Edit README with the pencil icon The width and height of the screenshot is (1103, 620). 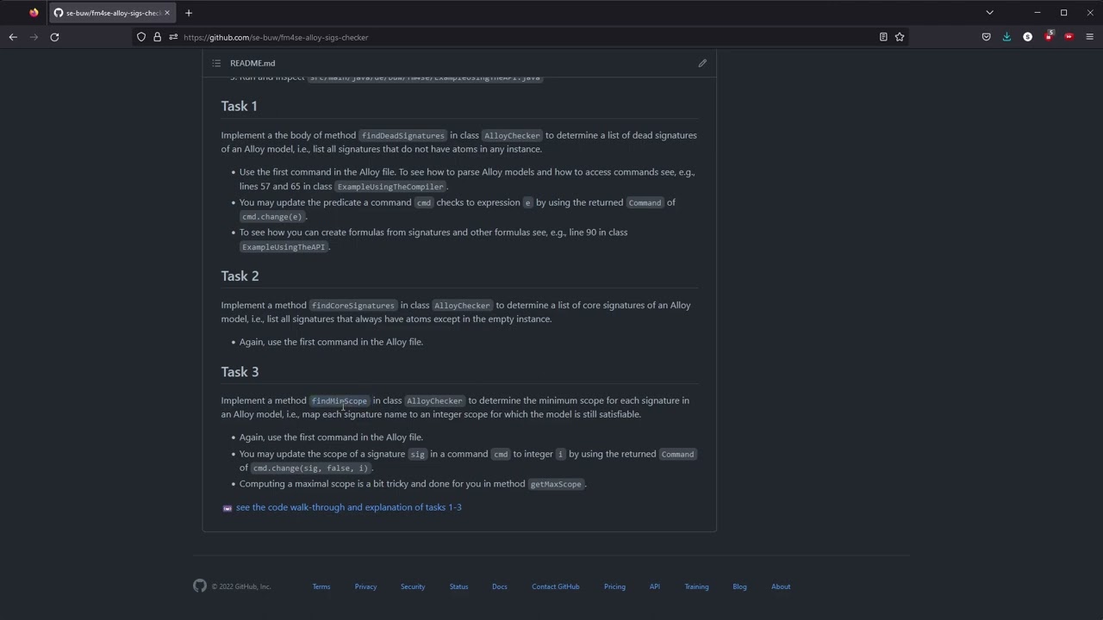coord(702,63)
